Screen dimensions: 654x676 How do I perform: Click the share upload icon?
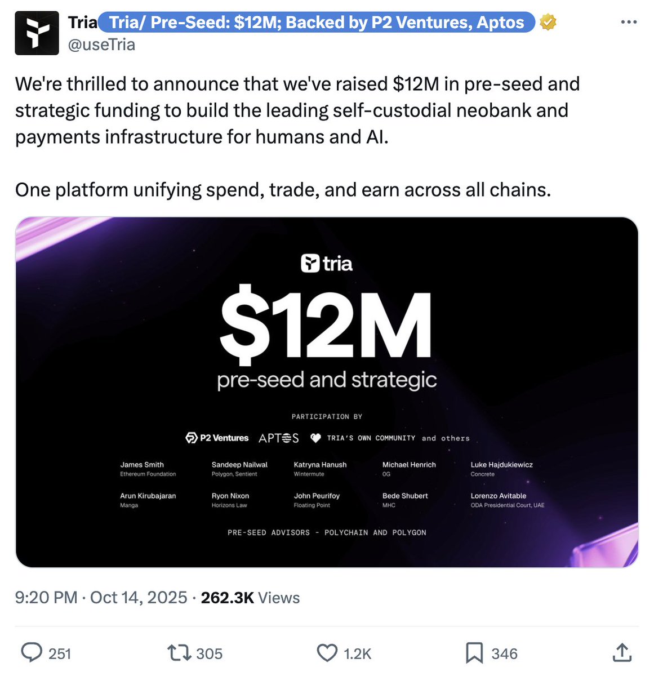(622, 653)
